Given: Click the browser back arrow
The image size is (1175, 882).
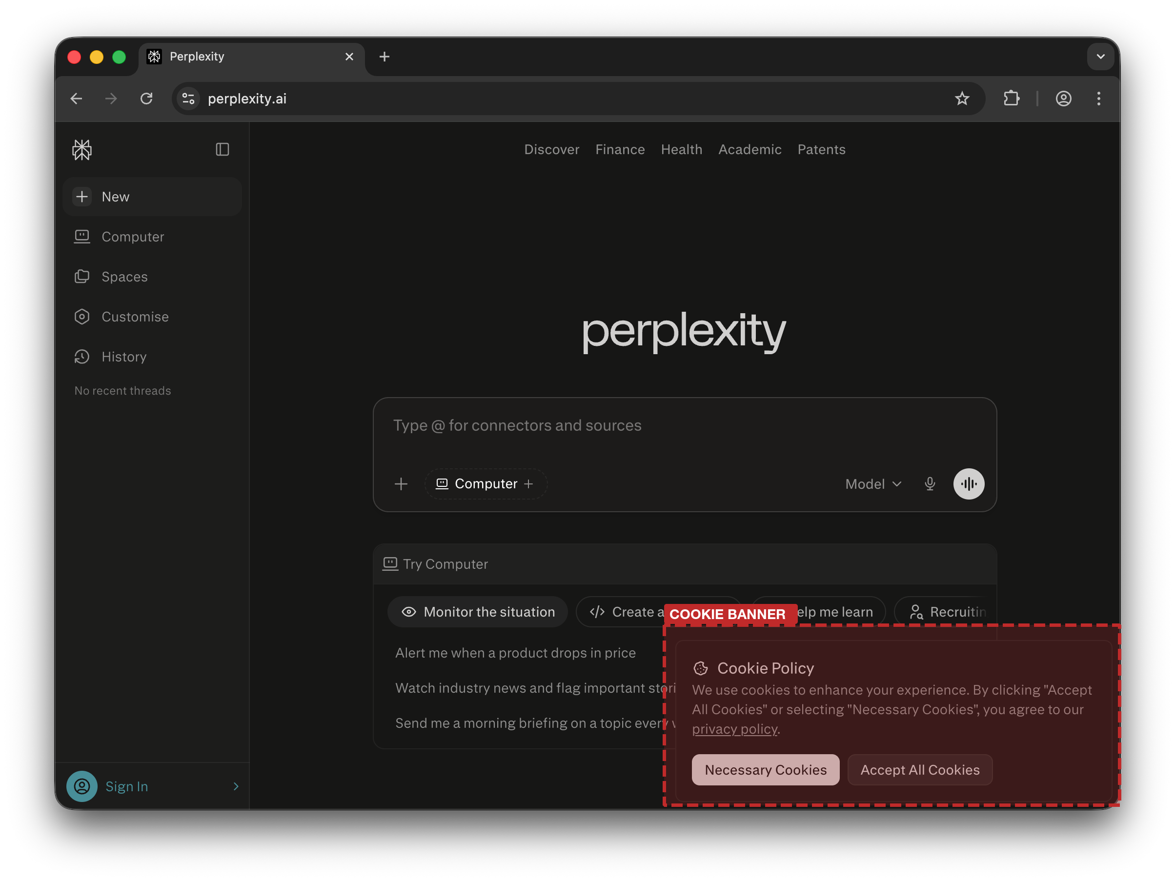Looking at the screenshot, I should (x=77, y=99).
